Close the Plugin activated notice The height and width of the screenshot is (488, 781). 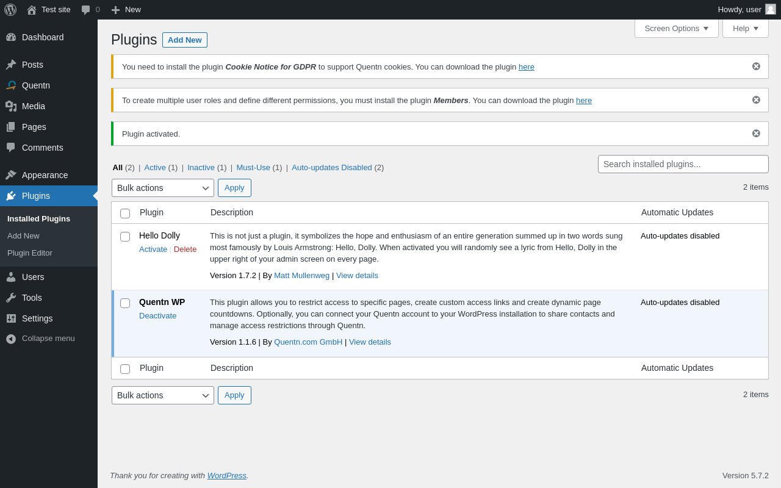756,134
